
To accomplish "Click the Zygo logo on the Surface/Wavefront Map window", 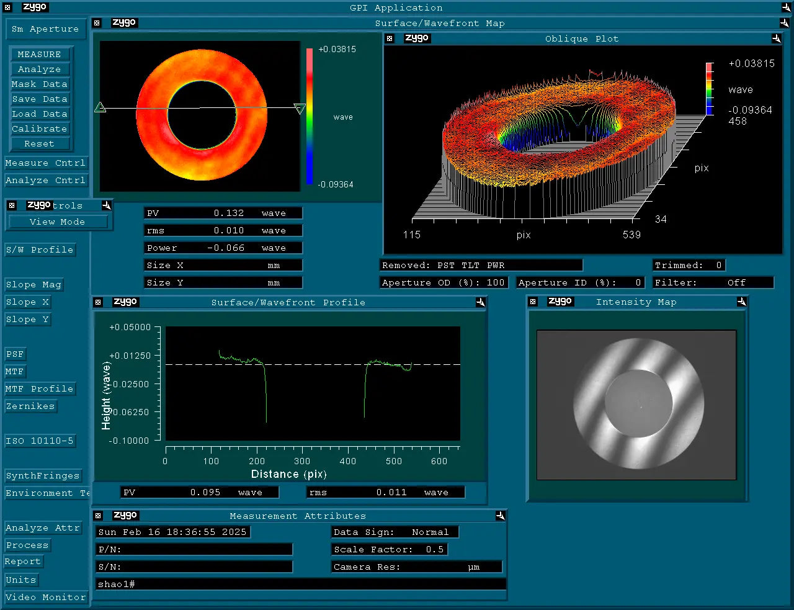I will [123, 22].
